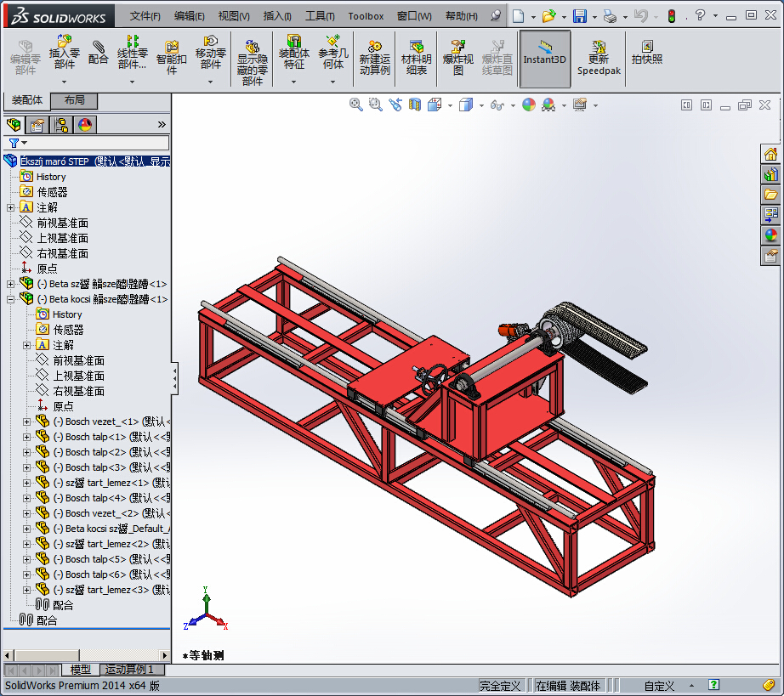Click the New document icon
Image resolution: width=784 pixels, height=696 pixels.
519,16
